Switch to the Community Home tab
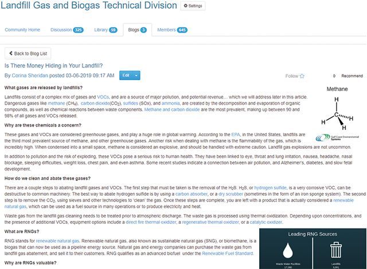 (x=22, y=30)
